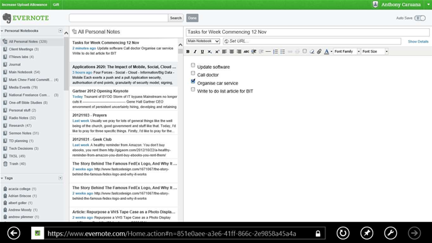Toggle bold formatting in the editor toolbar
This screenshot has height=243, width=432.
click(x=188, y=51)
